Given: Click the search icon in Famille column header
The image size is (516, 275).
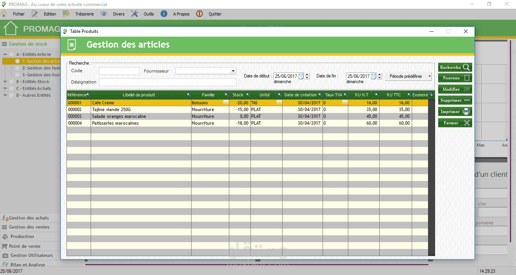Looking at the screenshot, I should [x=227, y=95].
